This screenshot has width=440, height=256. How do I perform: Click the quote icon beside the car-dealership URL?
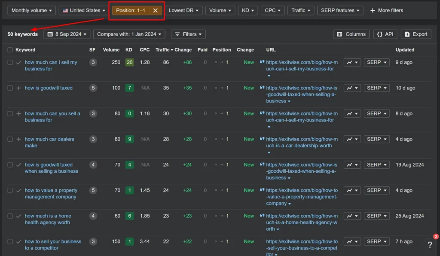pos(262,139)
